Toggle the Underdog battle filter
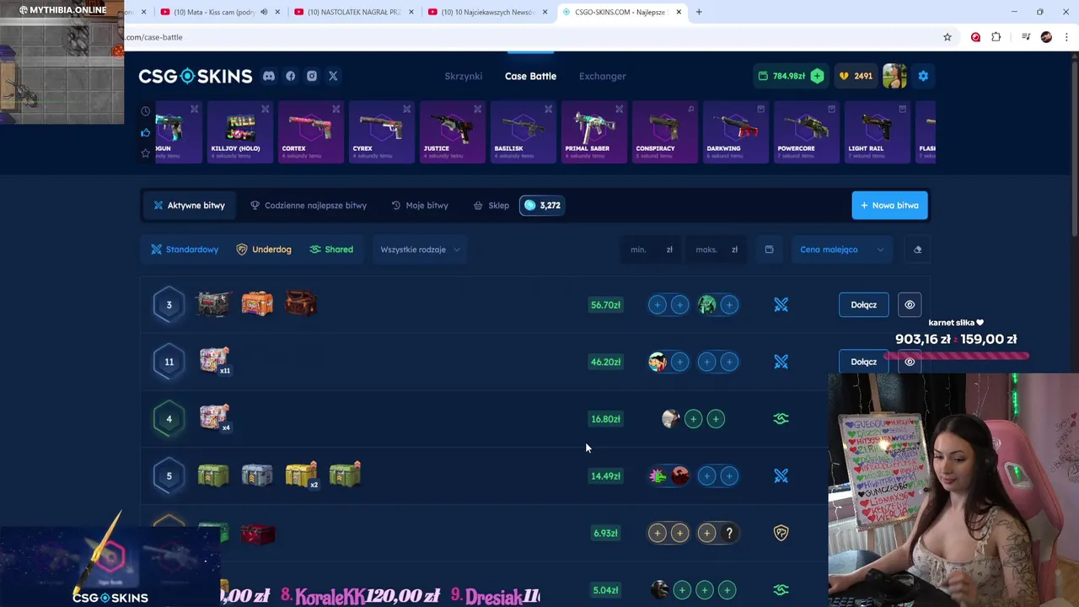Viewport: 1079px width, 607px height. [264, 250]
